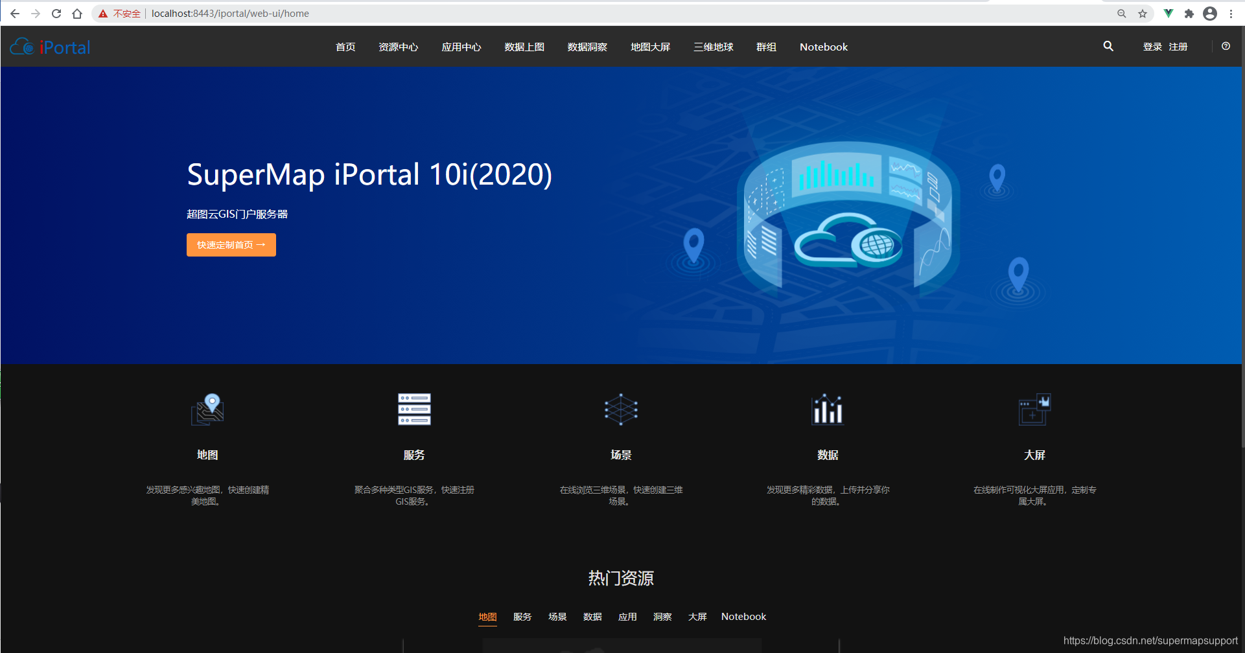The image size is (1245, 653).
Task: Click the 地图 map pin feature icon
Action: point(207,409)
